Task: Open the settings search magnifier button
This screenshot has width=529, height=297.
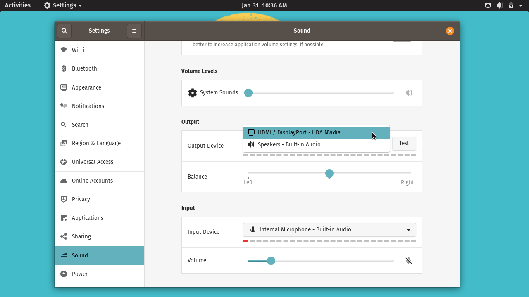Action: click(64, 31)
